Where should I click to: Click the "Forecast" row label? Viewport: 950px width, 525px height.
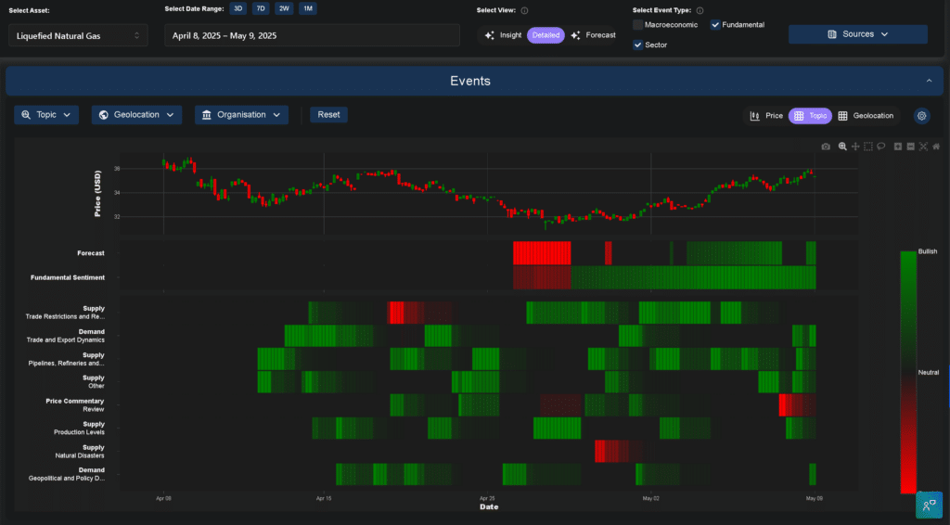click(91, 253)
